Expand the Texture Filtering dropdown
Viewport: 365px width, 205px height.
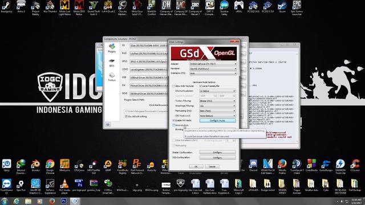pos(217,101)
